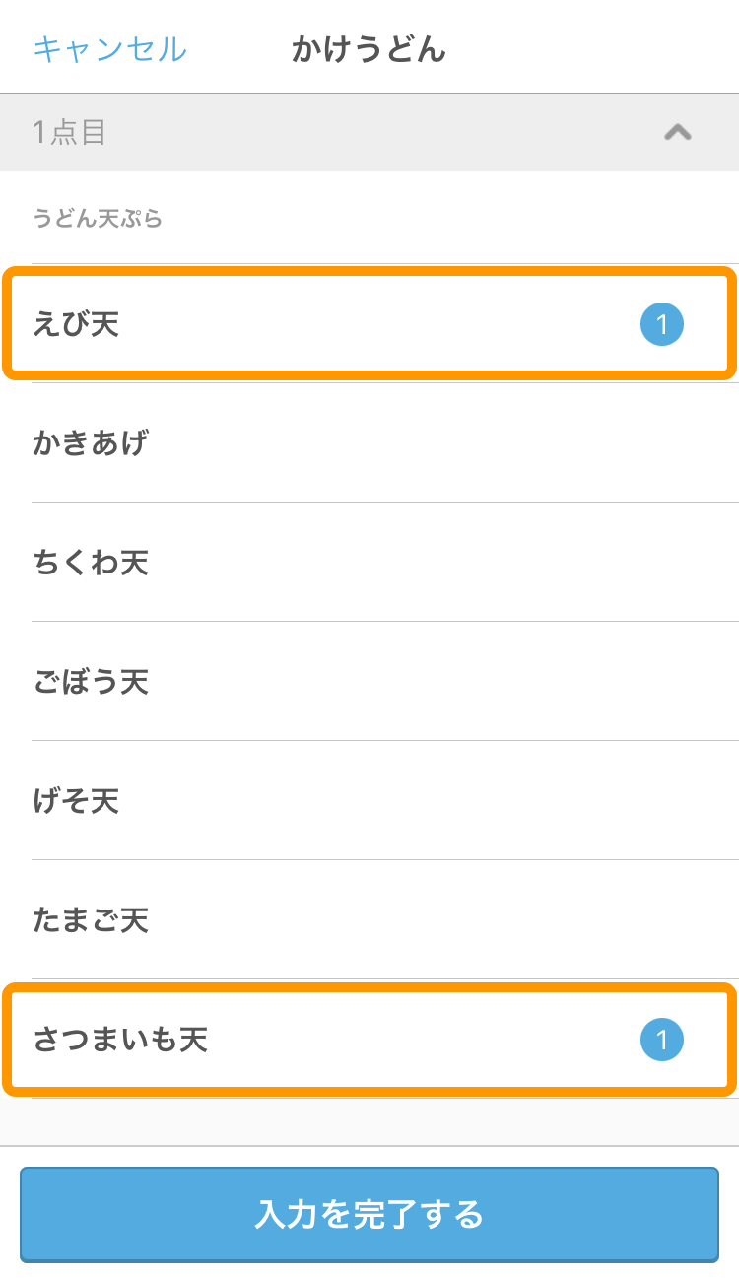Select the ごぼう天 topping

pos(369,682)
